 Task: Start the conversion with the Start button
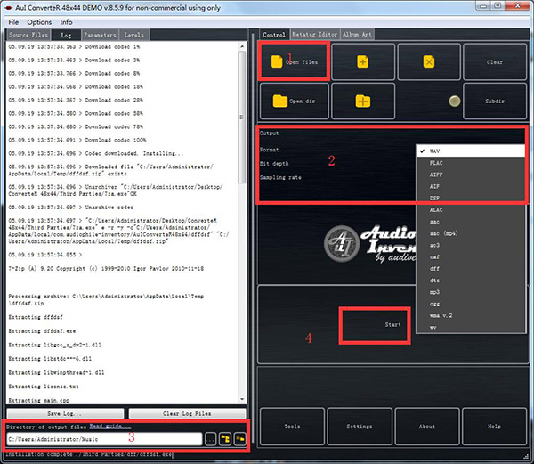375,325
